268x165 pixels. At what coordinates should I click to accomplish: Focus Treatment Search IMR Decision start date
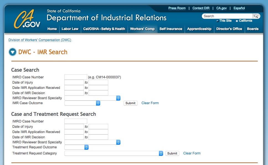coord(74,137)
